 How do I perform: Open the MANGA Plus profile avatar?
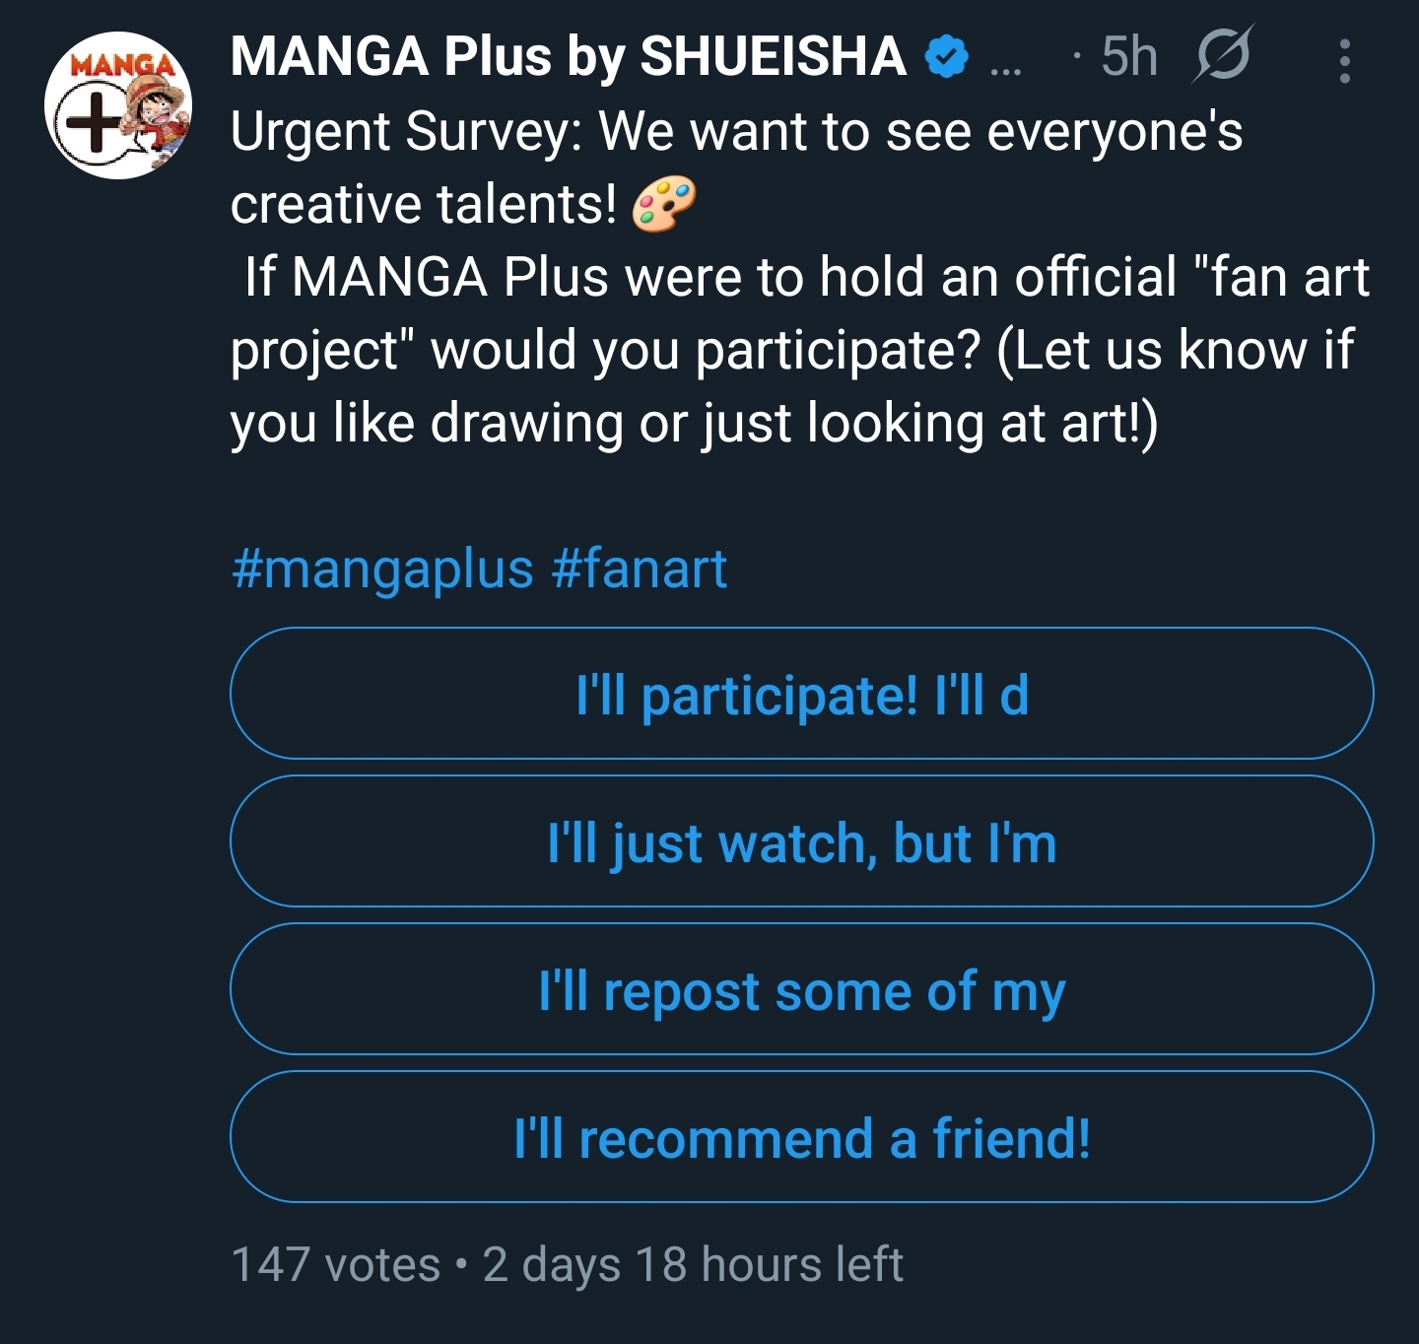(118, 105)
